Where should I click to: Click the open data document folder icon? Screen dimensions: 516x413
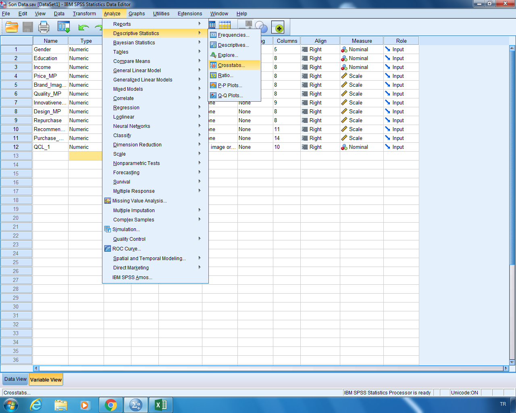11,27
